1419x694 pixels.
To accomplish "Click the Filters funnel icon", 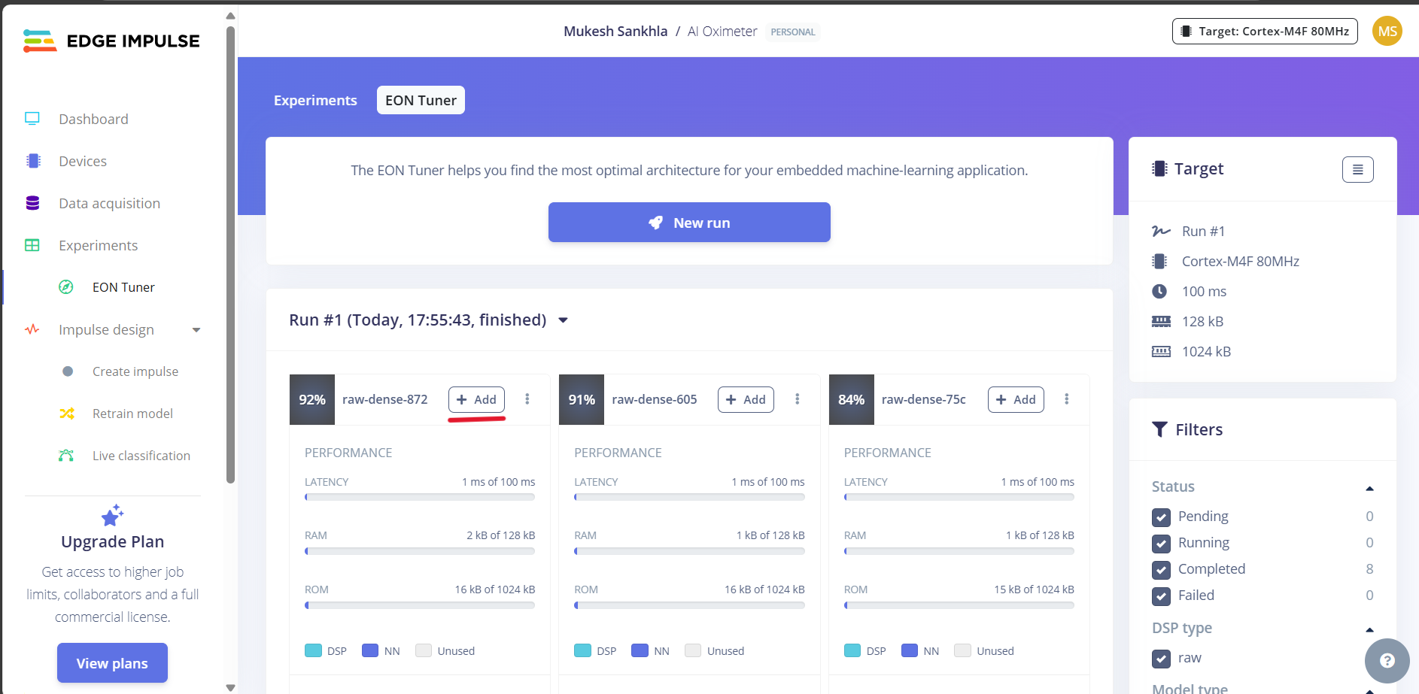I will [1160, 429].
